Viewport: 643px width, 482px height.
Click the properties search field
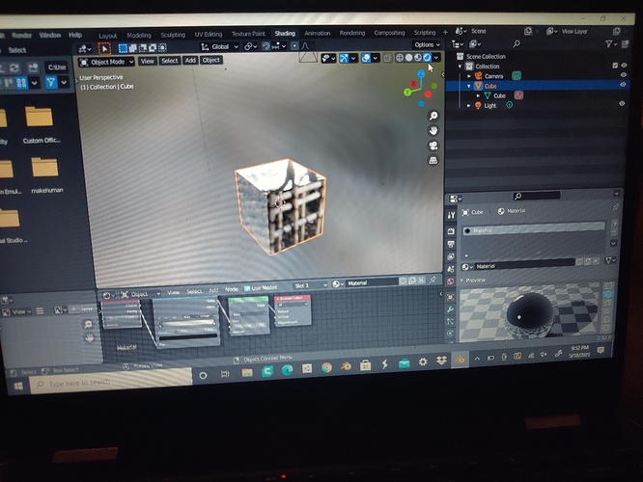click(x=536, y=196)
